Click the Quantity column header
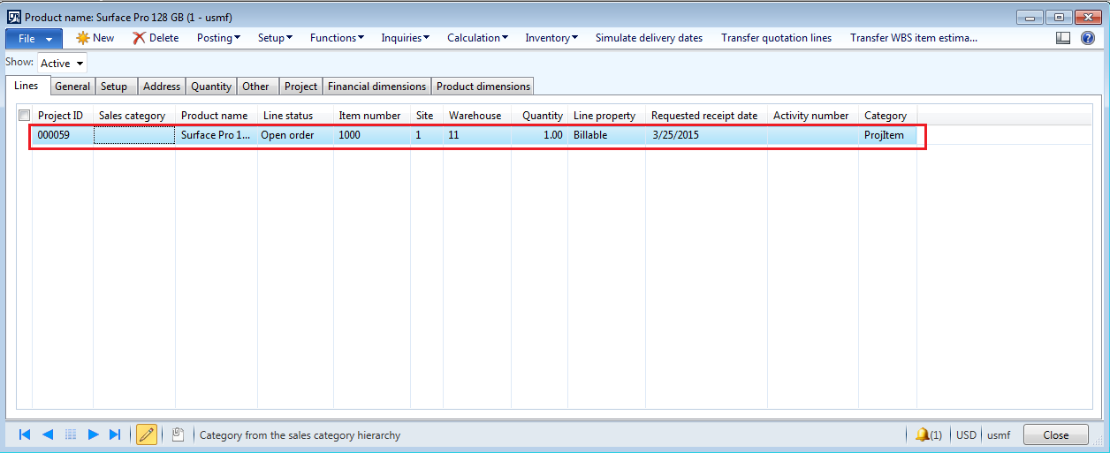The height and width of the screenshot is (453, 1110). 539,116
